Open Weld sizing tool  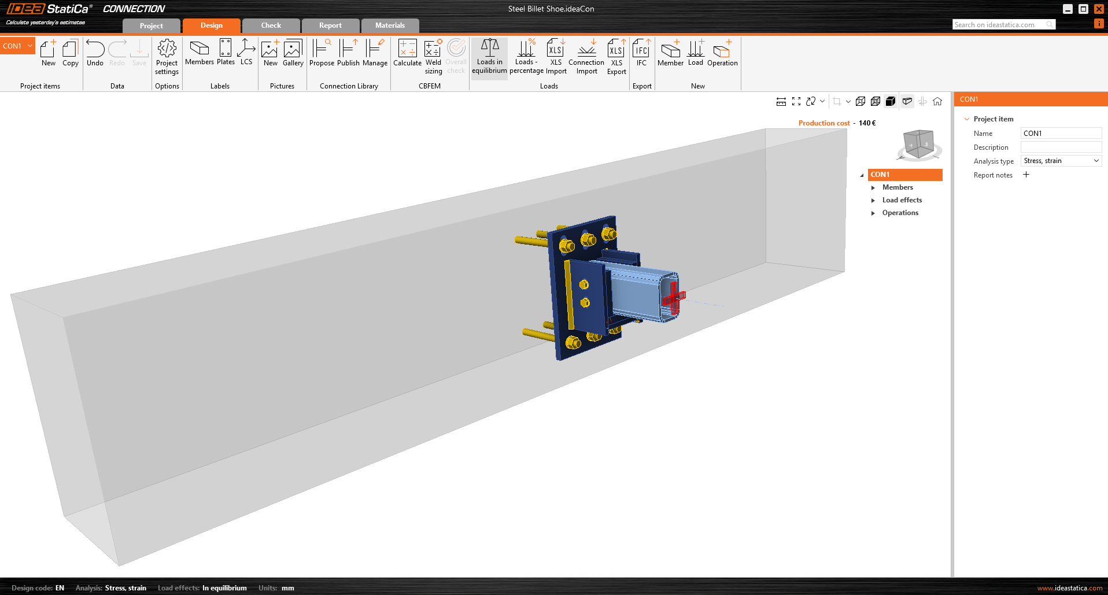click(x=433, y=56)
